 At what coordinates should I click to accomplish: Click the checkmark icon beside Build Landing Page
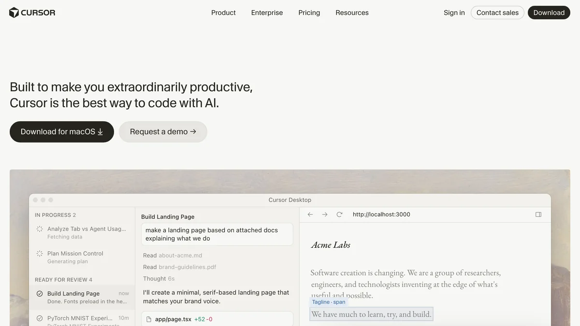pos(40,294)
